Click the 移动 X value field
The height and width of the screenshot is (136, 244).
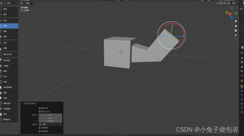(x=50, y=115)
